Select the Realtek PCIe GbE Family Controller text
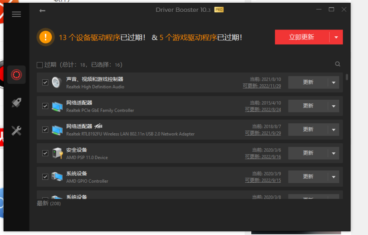Screen dimensions: 368x235 [100, 111]
